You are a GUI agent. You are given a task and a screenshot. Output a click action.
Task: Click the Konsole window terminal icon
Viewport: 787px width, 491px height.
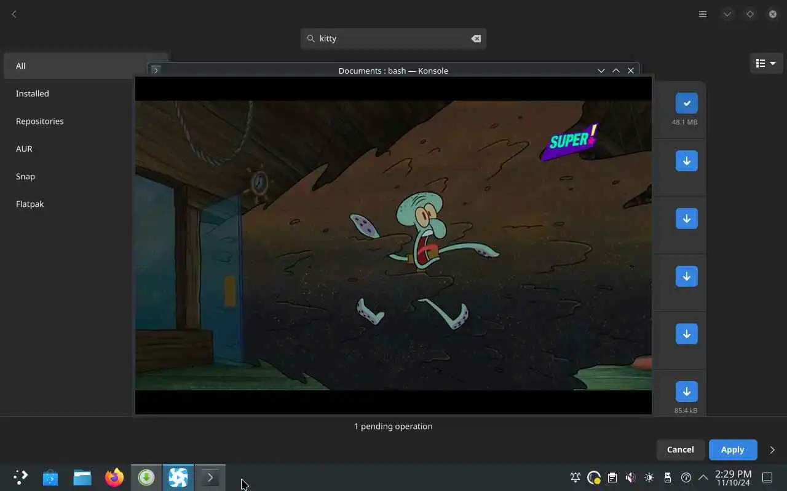(x=156, y=71)
